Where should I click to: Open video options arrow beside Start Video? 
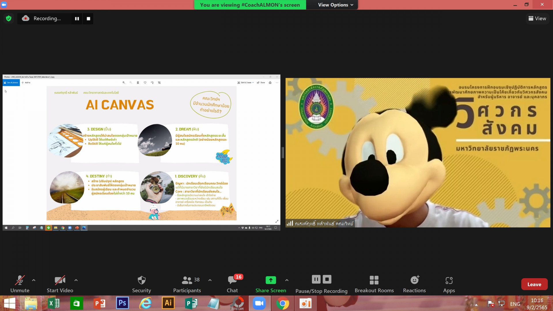(76, 280)
